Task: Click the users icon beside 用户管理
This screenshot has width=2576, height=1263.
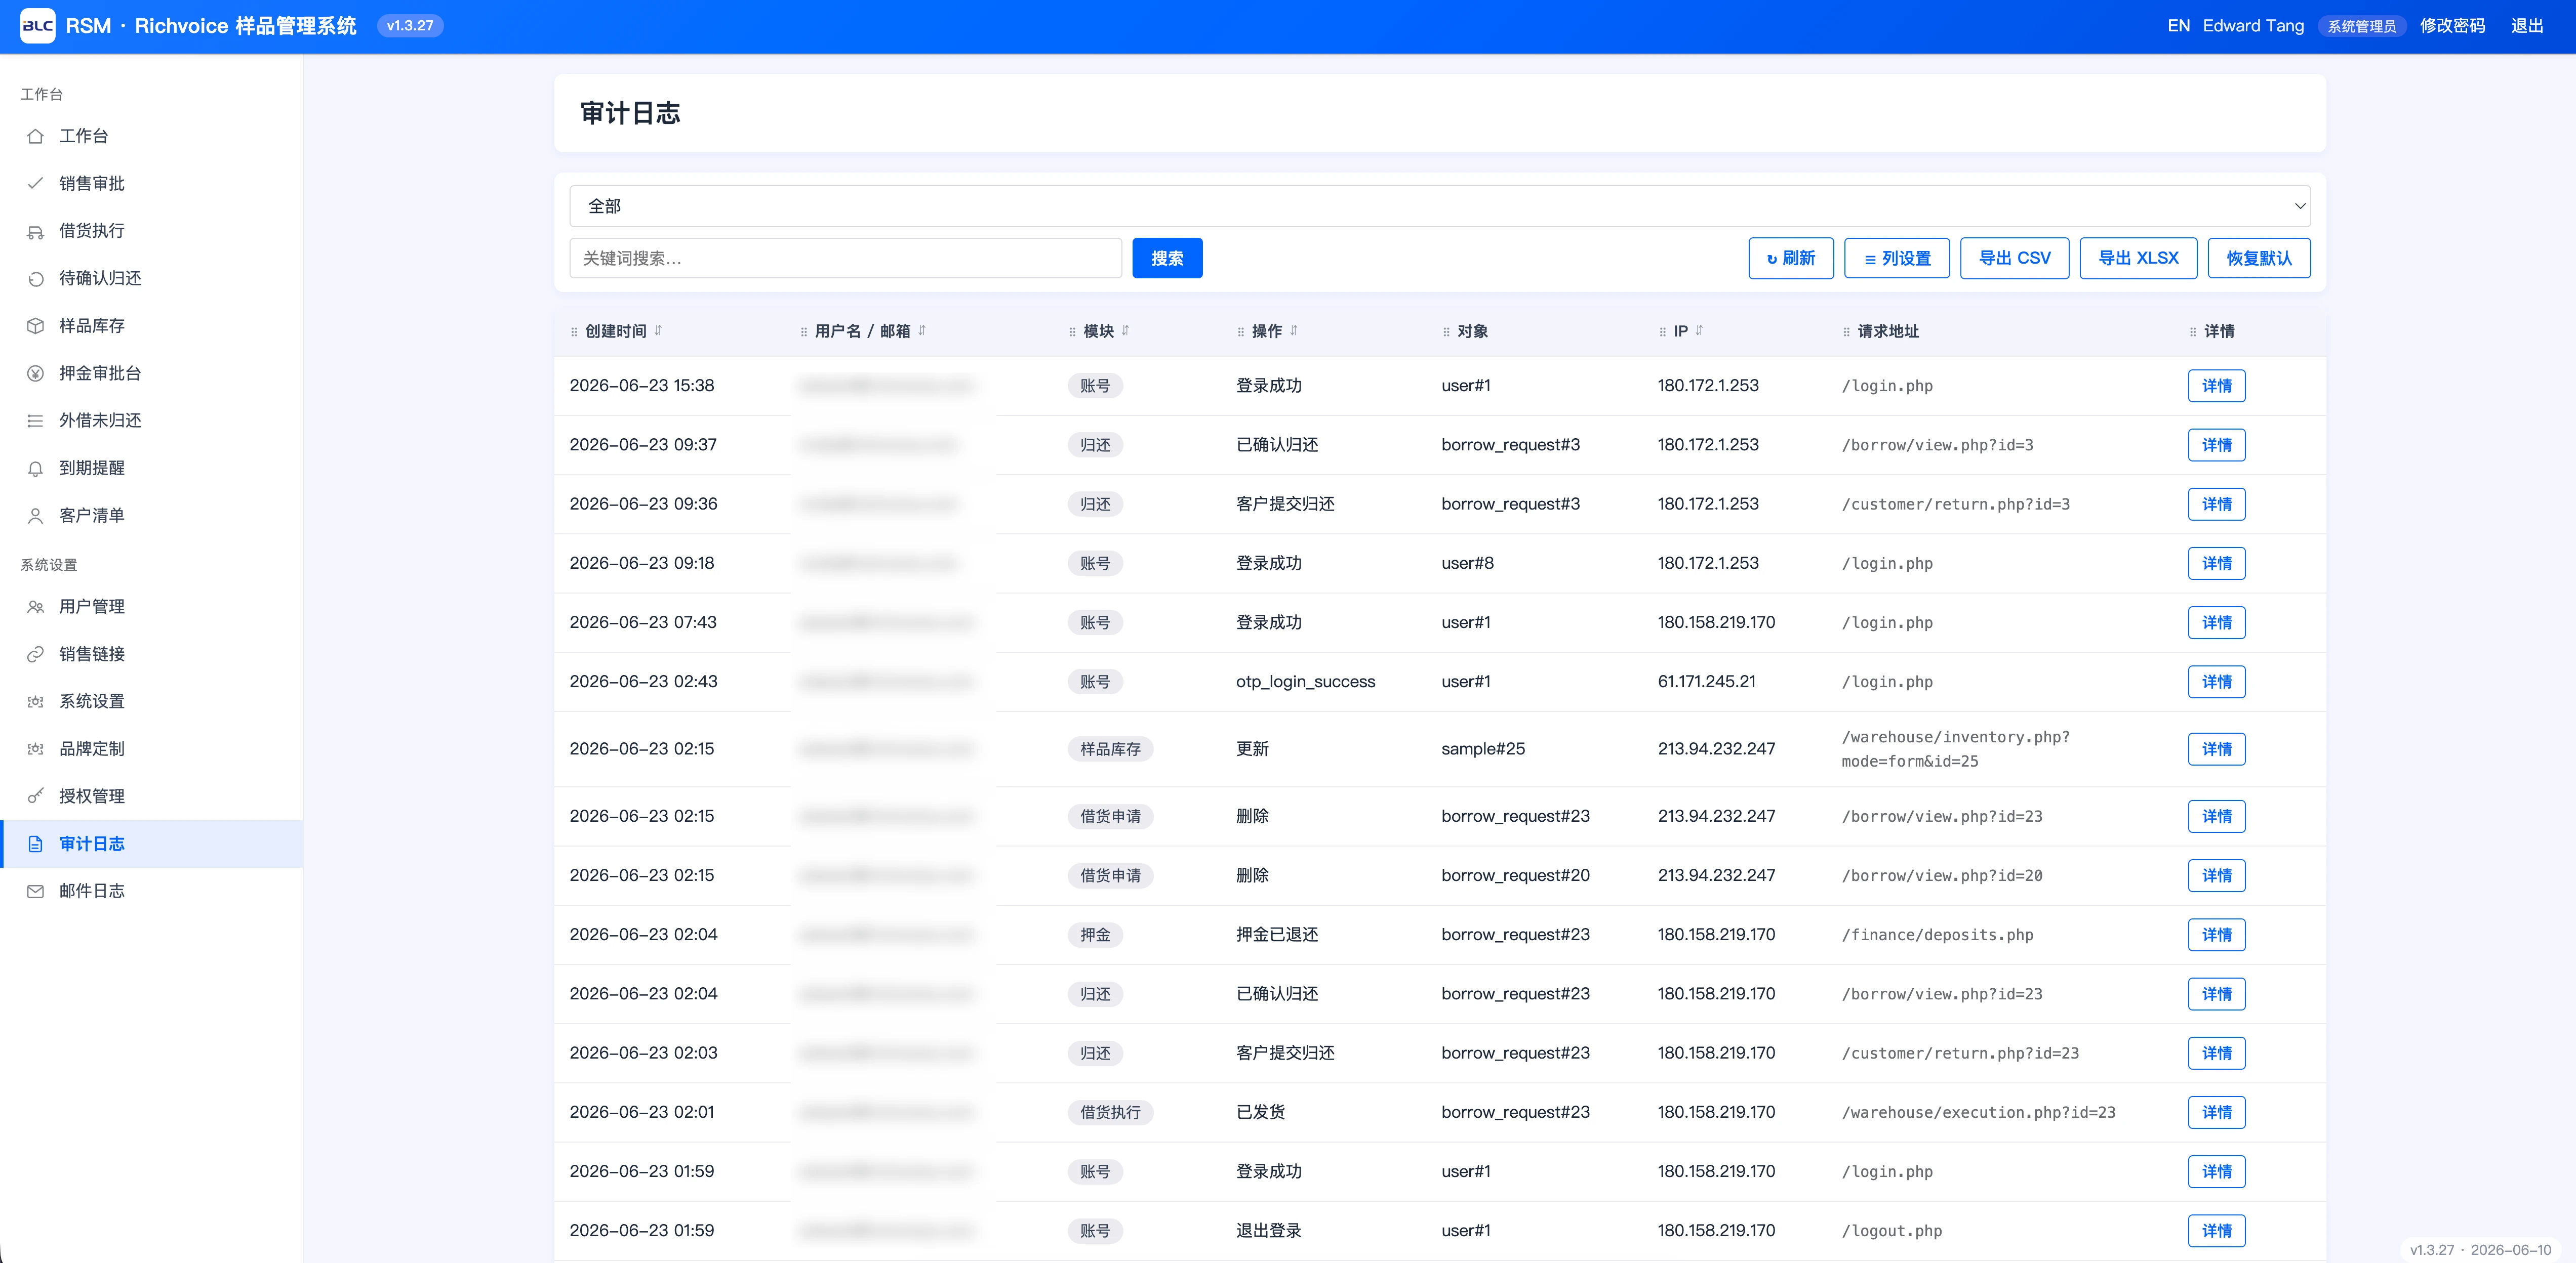Action: (35, 607)
